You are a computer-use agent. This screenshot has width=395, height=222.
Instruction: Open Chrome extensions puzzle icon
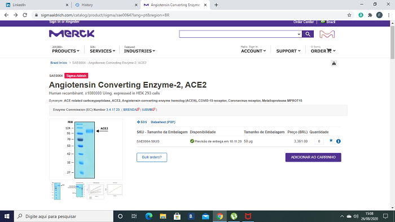click(x=370, y=15)
